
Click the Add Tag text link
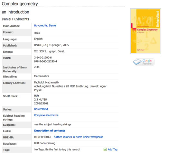(113, 149)
